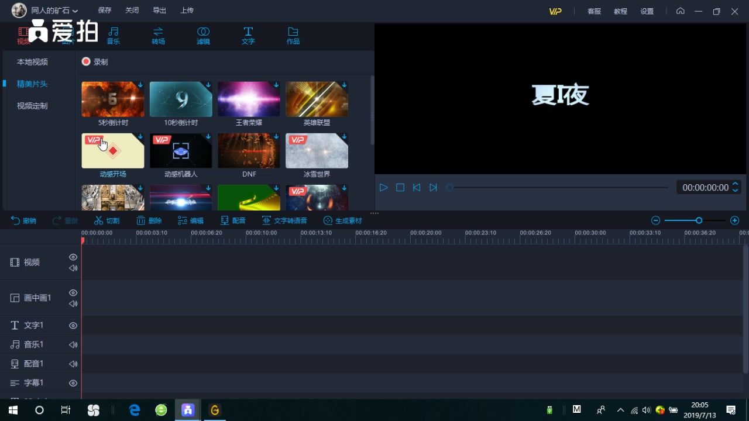
Task: Open the account dropdown beside 同人的矿石
Action: [x=74, y=10]
